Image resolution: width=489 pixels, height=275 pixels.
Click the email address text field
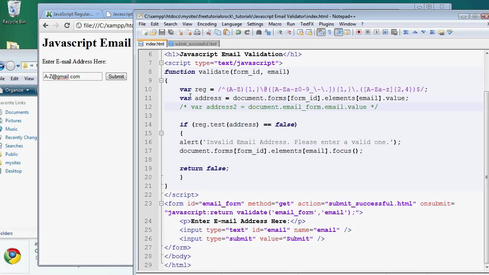(x=72, y=76)
